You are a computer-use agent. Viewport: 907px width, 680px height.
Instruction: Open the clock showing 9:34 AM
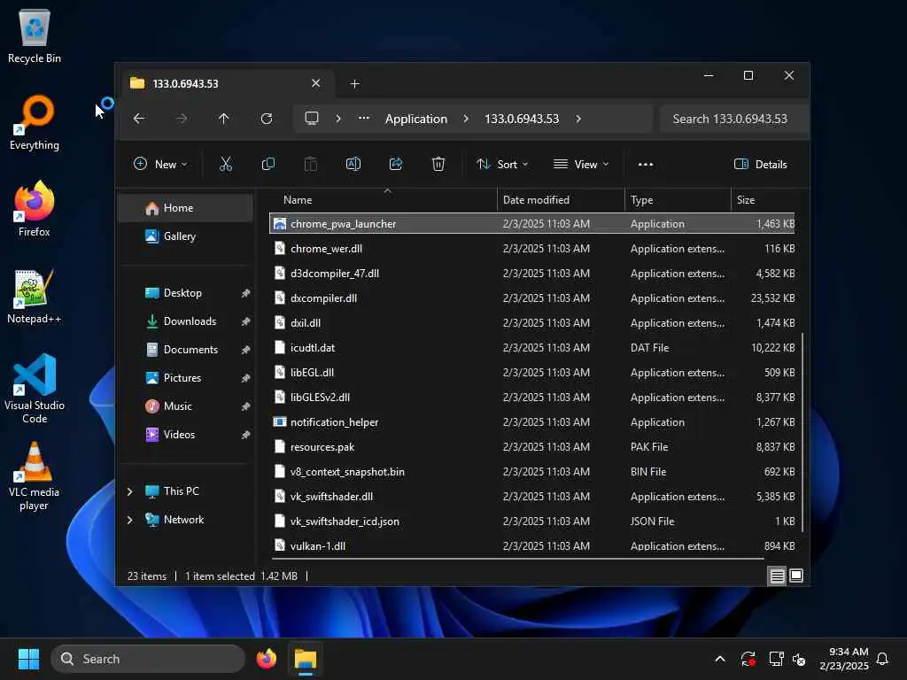844,659
